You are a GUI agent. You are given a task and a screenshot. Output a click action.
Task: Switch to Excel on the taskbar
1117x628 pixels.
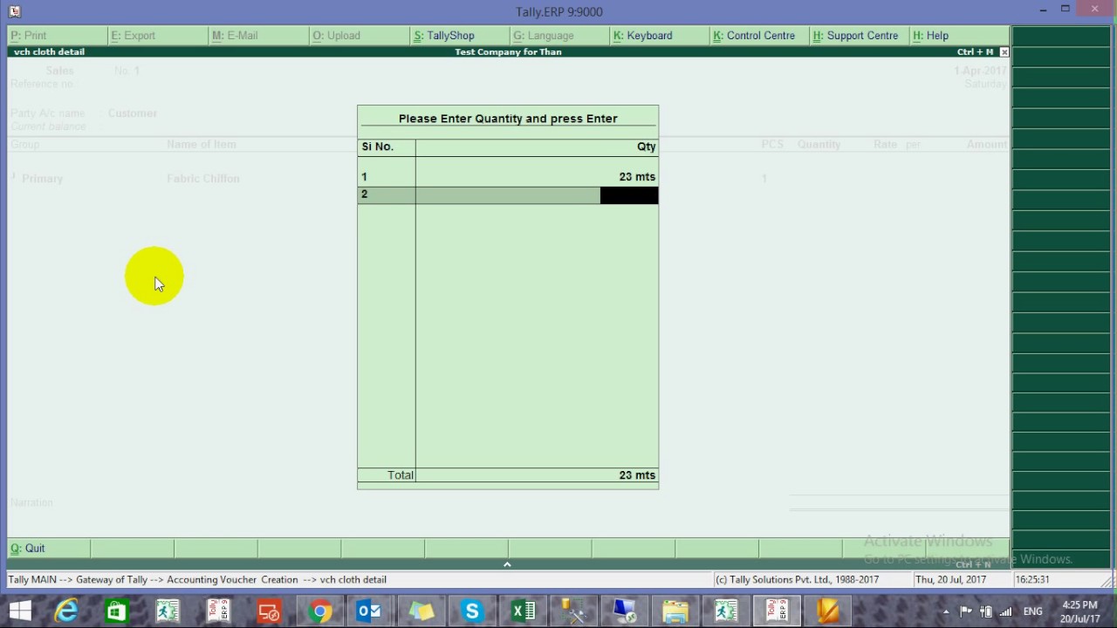(x=524, y=611)
